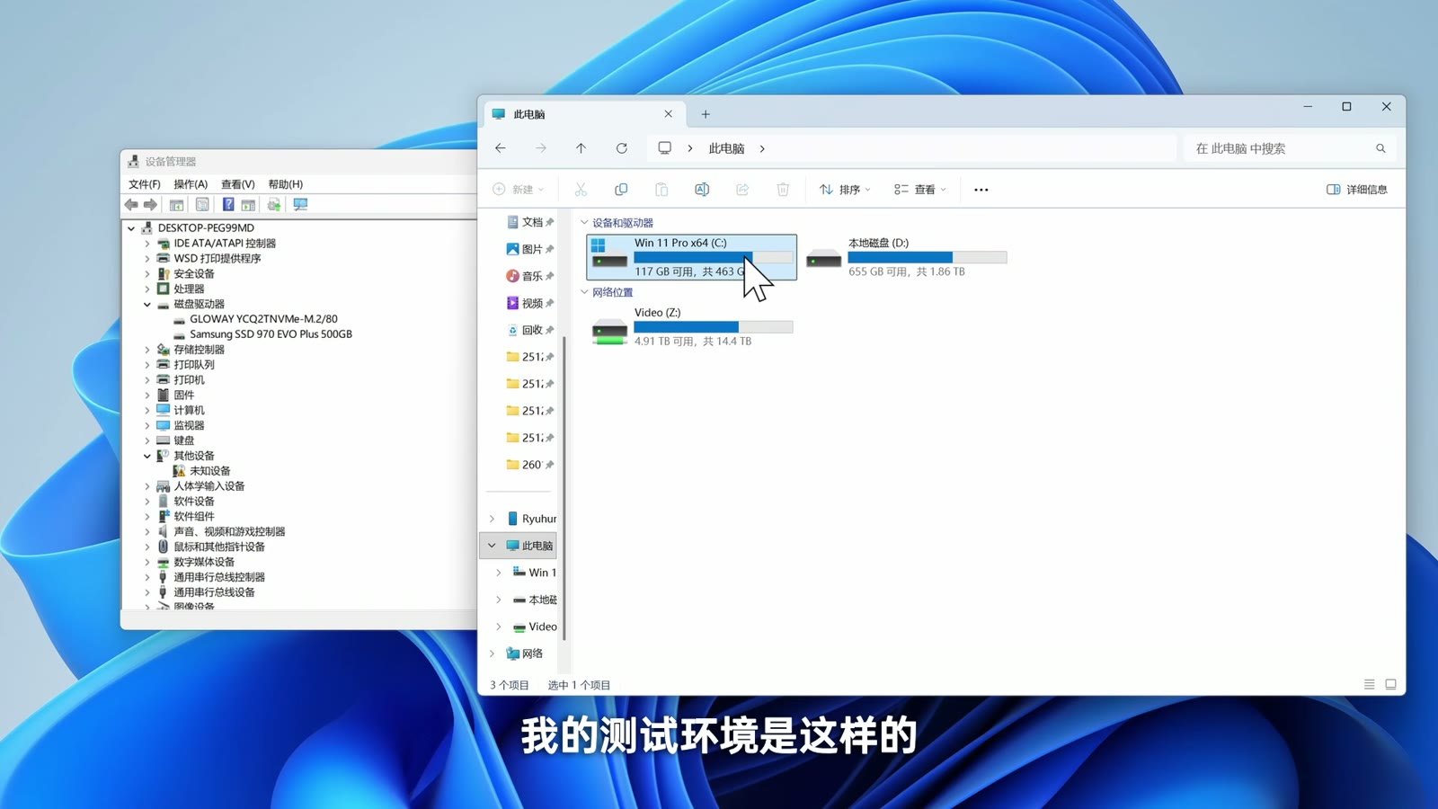The height and width of the screenshot is (809, 1438).
Task: Open the 新建 dropdown
Action: [x=519, y=190]
